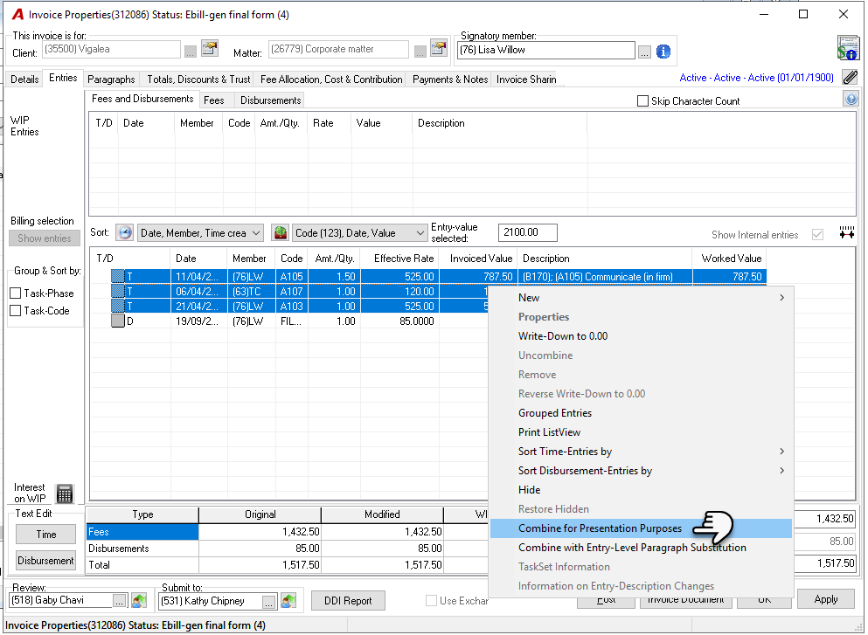Image resolution: width=868 pixels, height=635 pixels.
Task: Open the Interest on WIP calculator
Action: click(x=64, y=494)
